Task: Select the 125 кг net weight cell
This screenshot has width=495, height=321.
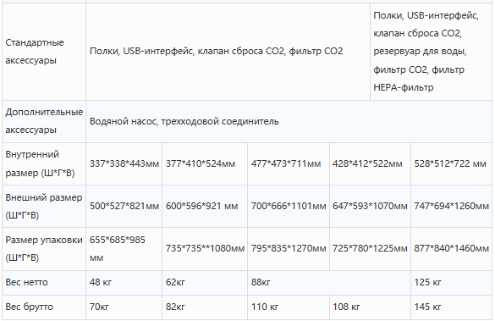Action: point(452,282)
